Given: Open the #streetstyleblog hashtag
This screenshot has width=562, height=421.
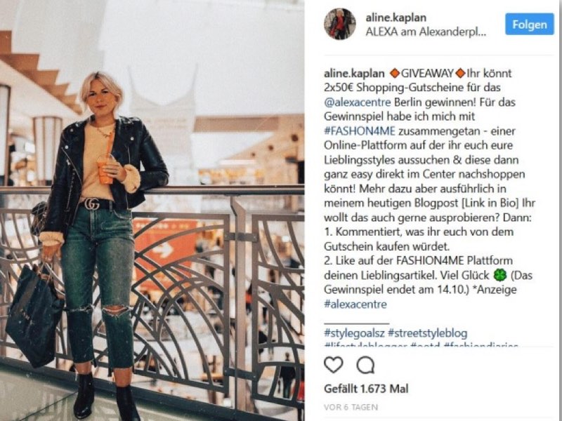Looking at the screenshot, I should click(428, 333).
